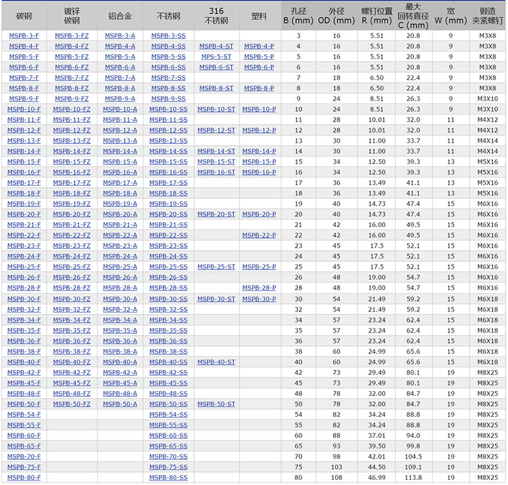Click the MSPB-40-ST product link
Image resolution: width=508 pixels, height=485 pixels.
coord(216,362)
